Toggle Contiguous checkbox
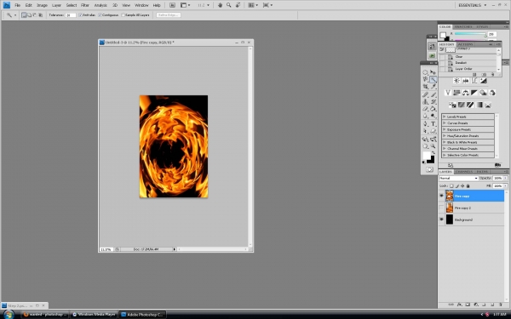 pyautogui.click(x=100, y=15)
